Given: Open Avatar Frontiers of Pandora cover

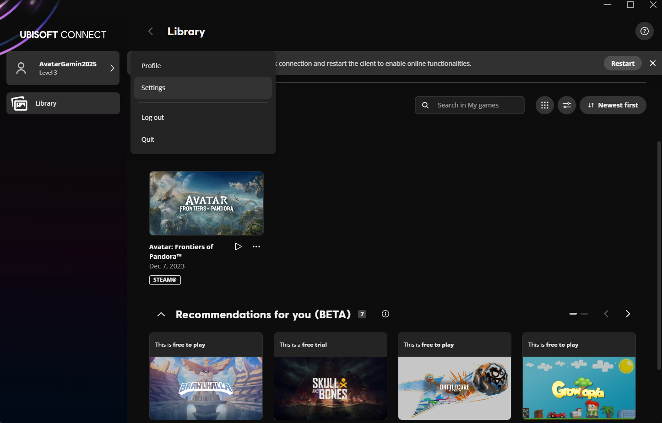Looking at the screenshot, I should coord(206,203).
